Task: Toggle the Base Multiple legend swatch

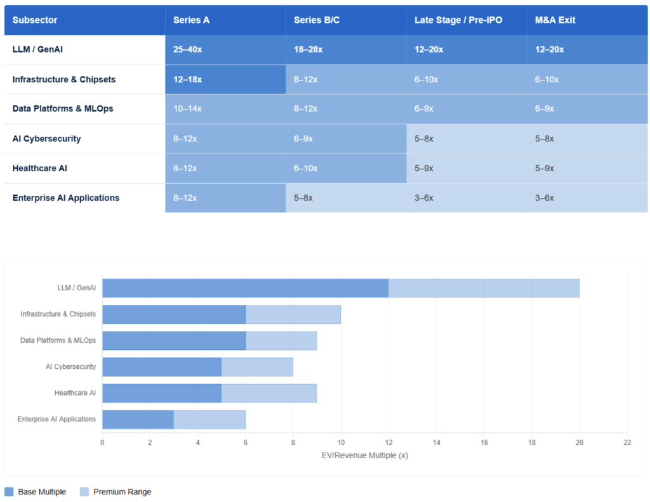Action: point(9,492)
